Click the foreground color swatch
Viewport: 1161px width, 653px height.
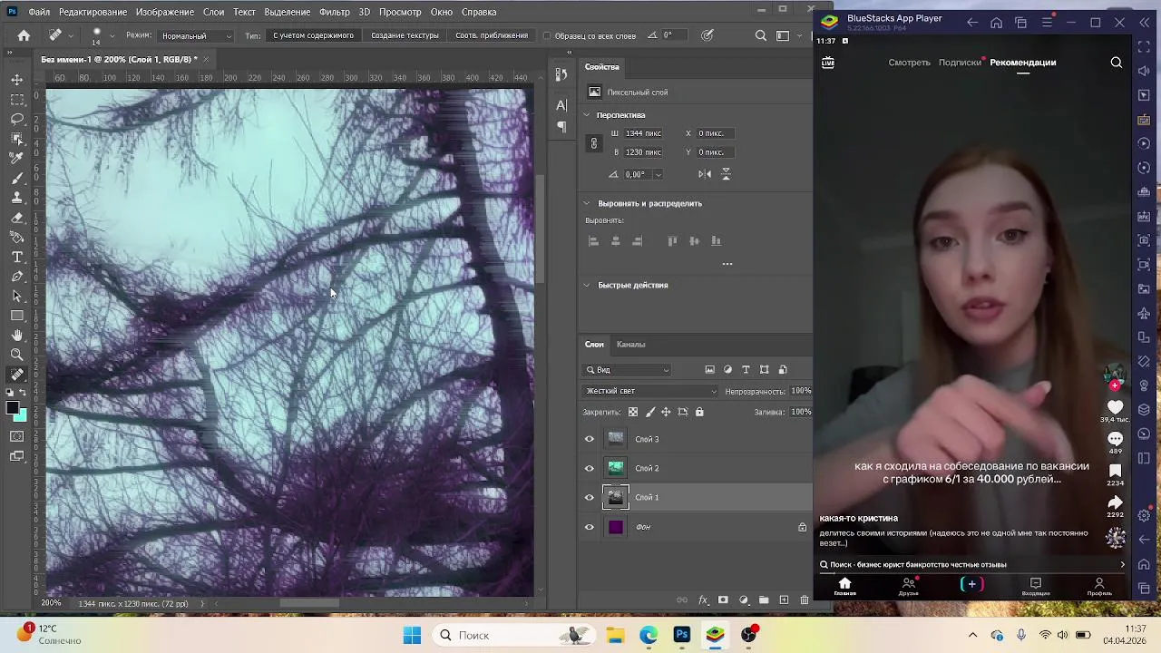click(12, 407)
